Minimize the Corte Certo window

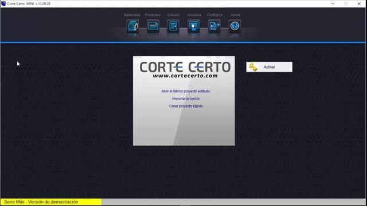click(333, 4)
